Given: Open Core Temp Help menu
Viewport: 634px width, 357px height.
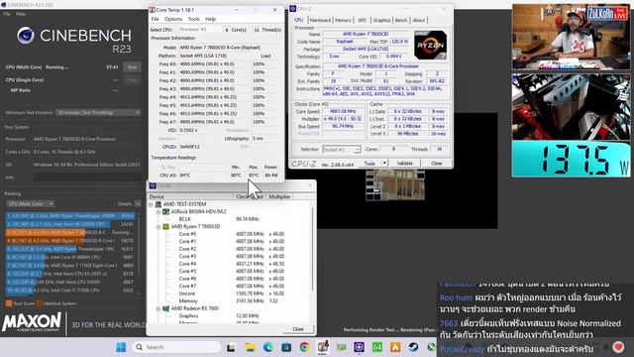Looking at the screenshot, I should point(210,19).
